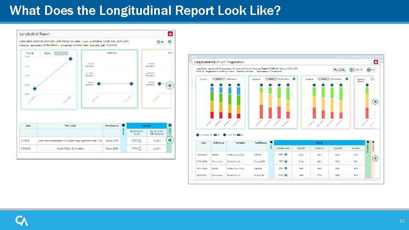This screenshot has height=230, width=409.
Task: Click the 'Level 1' performance cell
Action: (156, 149)
